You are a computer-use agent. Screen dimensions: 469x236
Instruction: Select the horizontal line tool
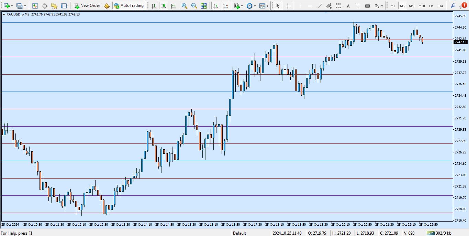[x=310, y=6]
